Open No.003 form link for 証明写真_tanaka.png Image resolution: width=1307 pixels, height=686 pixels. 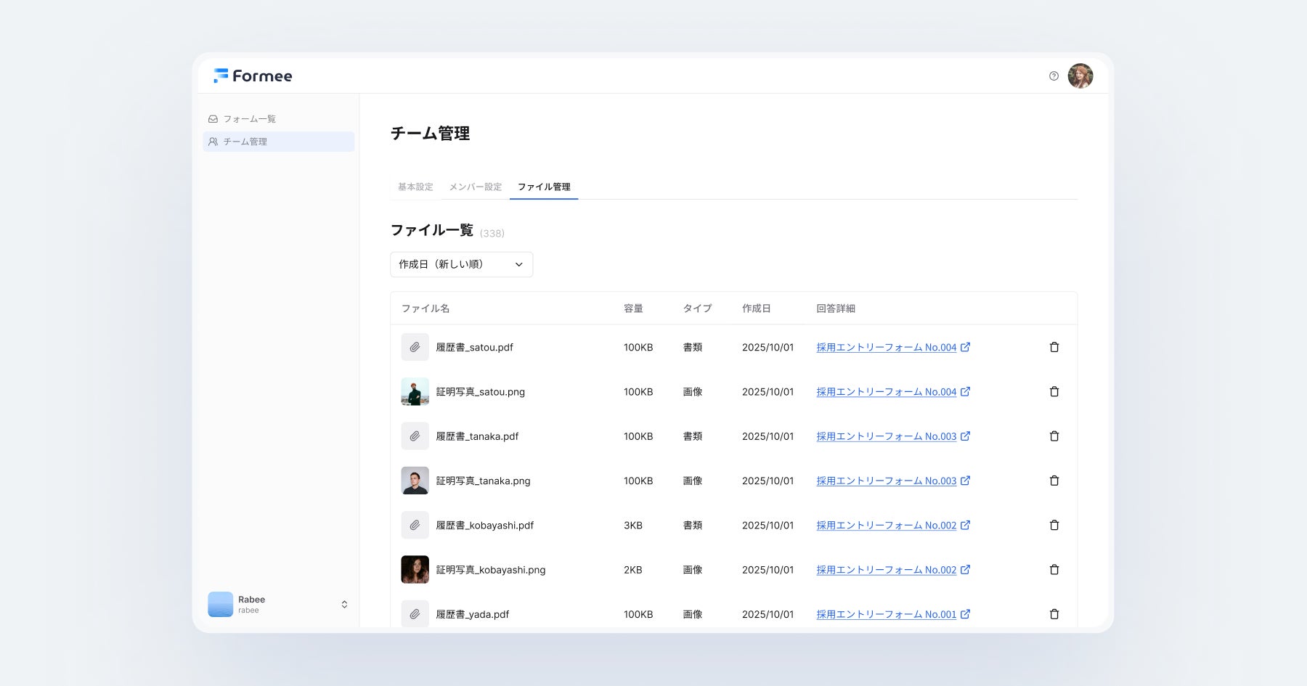[893, 481]
